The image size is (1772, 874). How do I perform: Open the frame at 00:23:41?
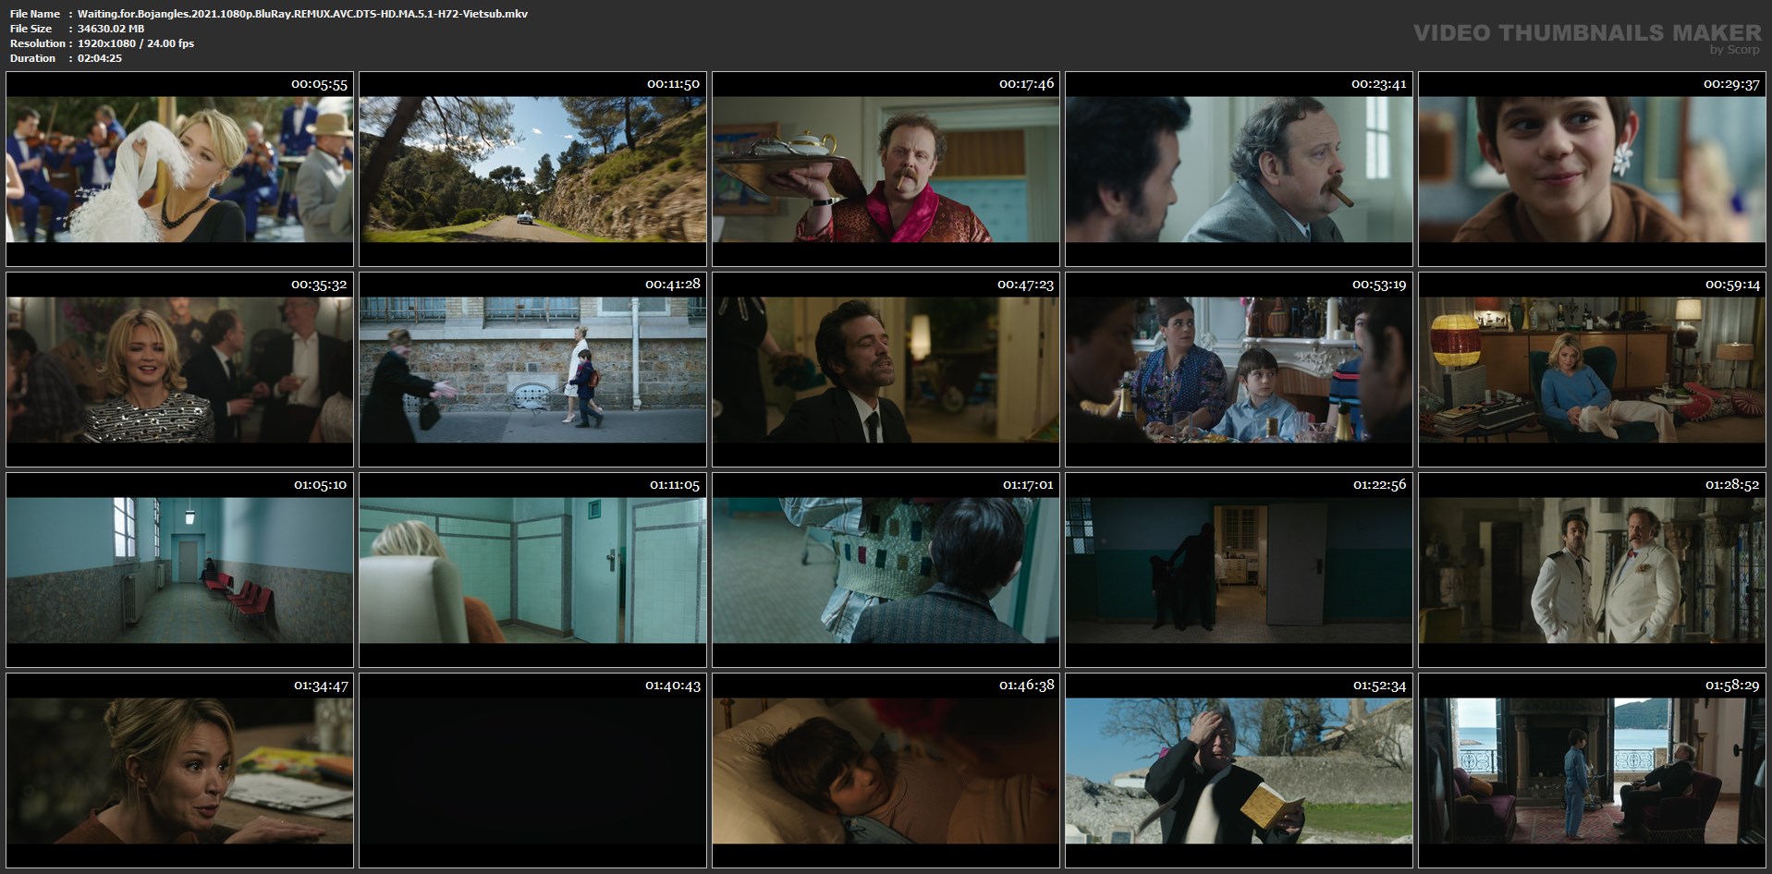(x=1239, y=169)
